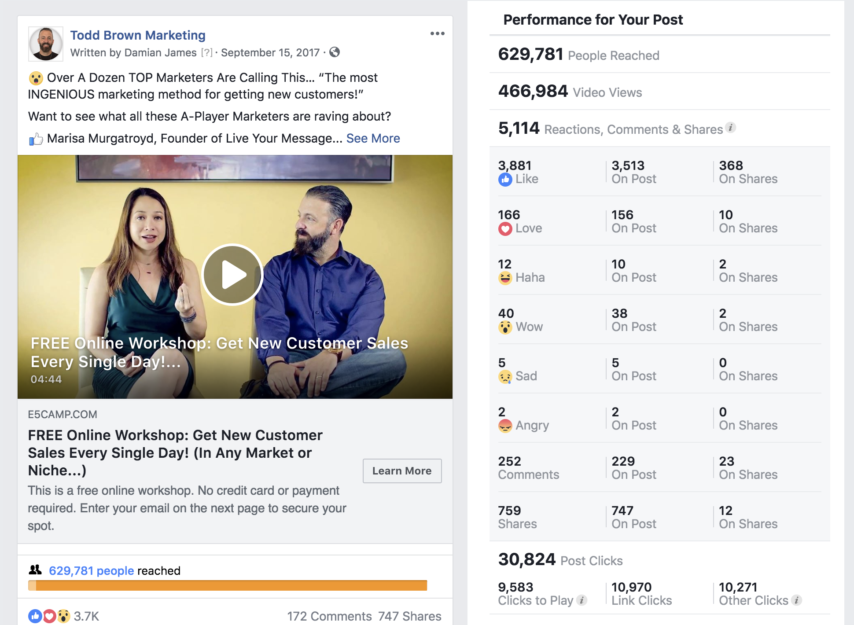The image size is (854, 625).
Task: Click the link headline FREE Online Workshop
Action: pos(175,452)
